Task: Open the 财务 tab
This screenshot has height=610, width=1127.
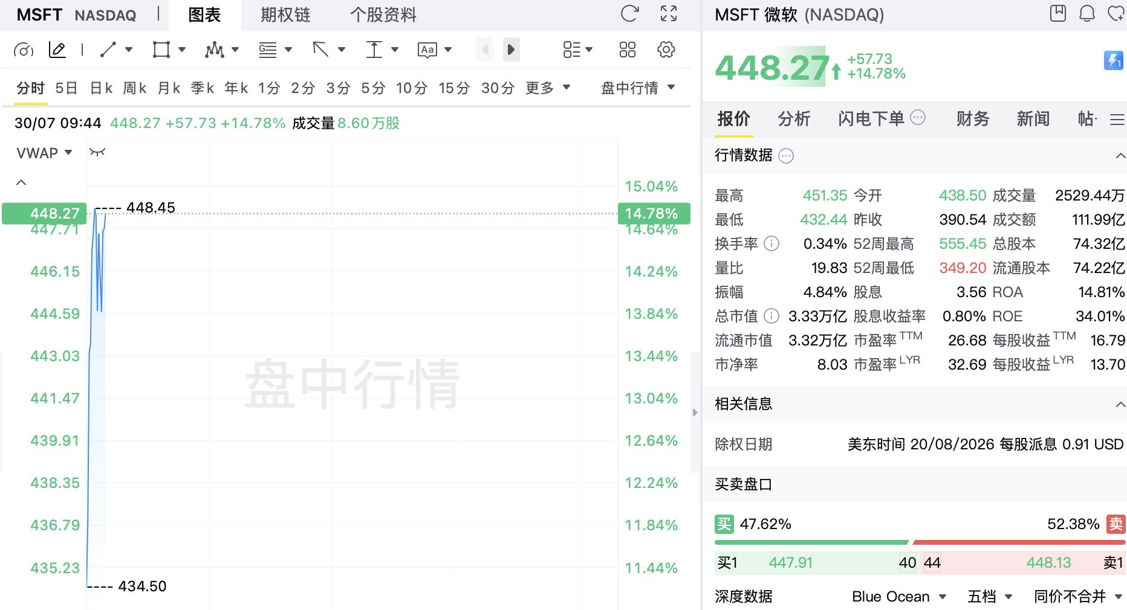Action: point(972,118)
